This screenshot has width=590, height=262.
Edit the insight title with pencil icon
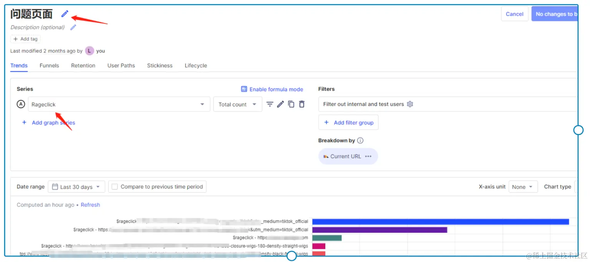coord(65,14)
